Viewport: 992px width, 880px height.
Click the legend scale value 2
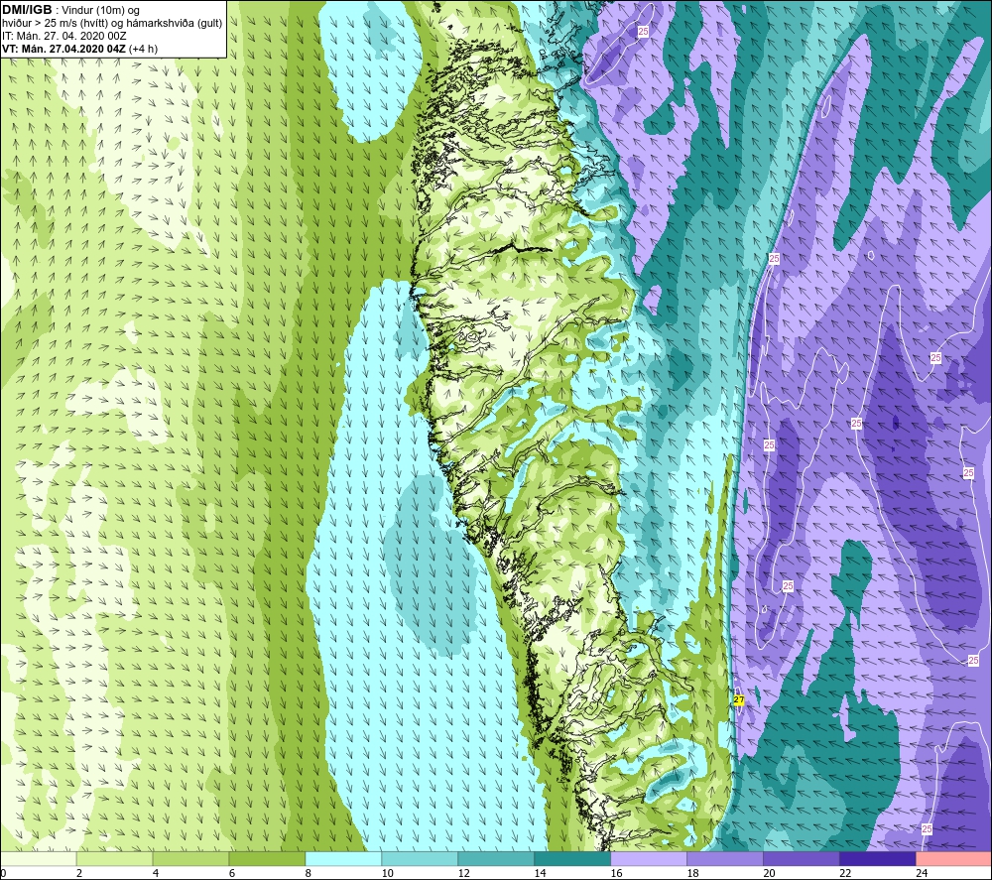coord(79,873)
